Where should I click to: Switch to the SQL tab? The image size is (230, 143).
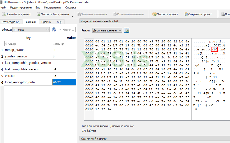tap(59, 22)
